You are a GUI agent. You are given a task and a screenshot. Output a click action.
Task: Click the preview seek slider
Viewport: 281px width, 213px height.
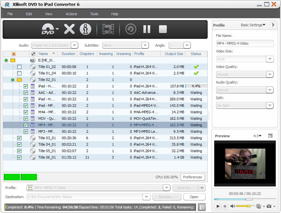245,199
